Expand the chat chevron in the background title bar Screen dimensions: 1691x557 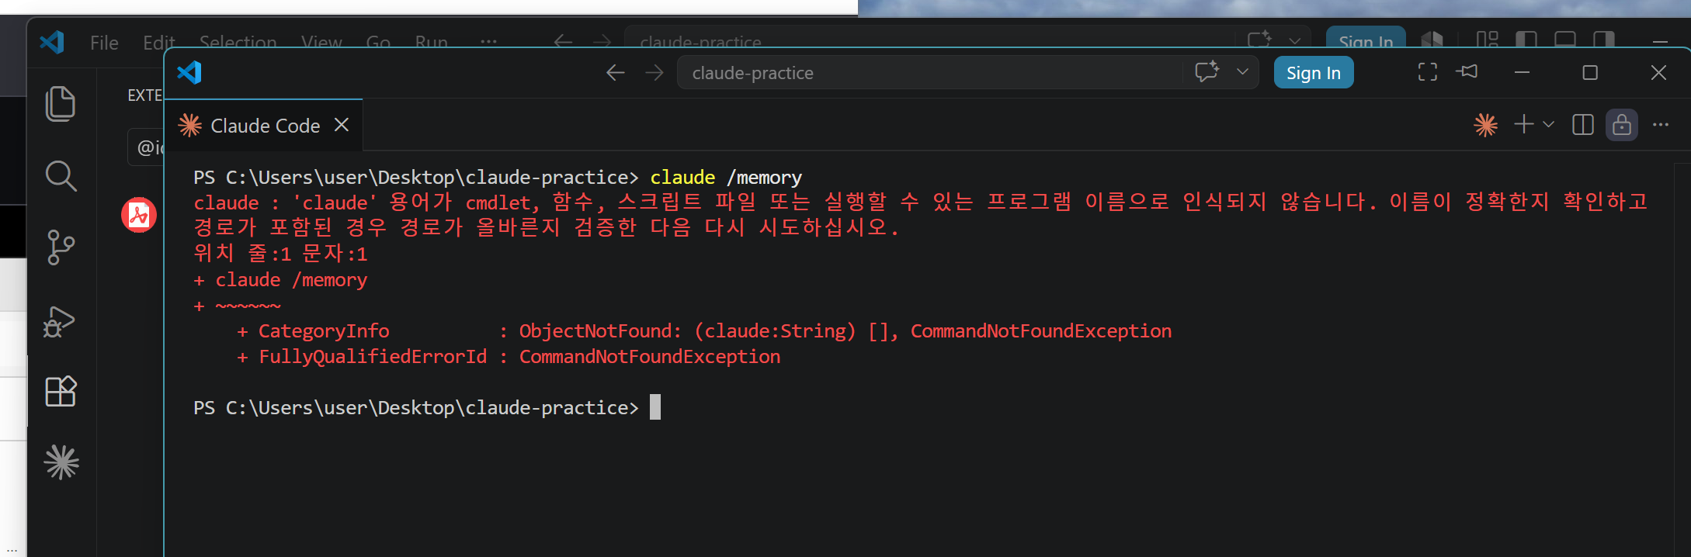pyautogui.click(x=1294, y=40)
